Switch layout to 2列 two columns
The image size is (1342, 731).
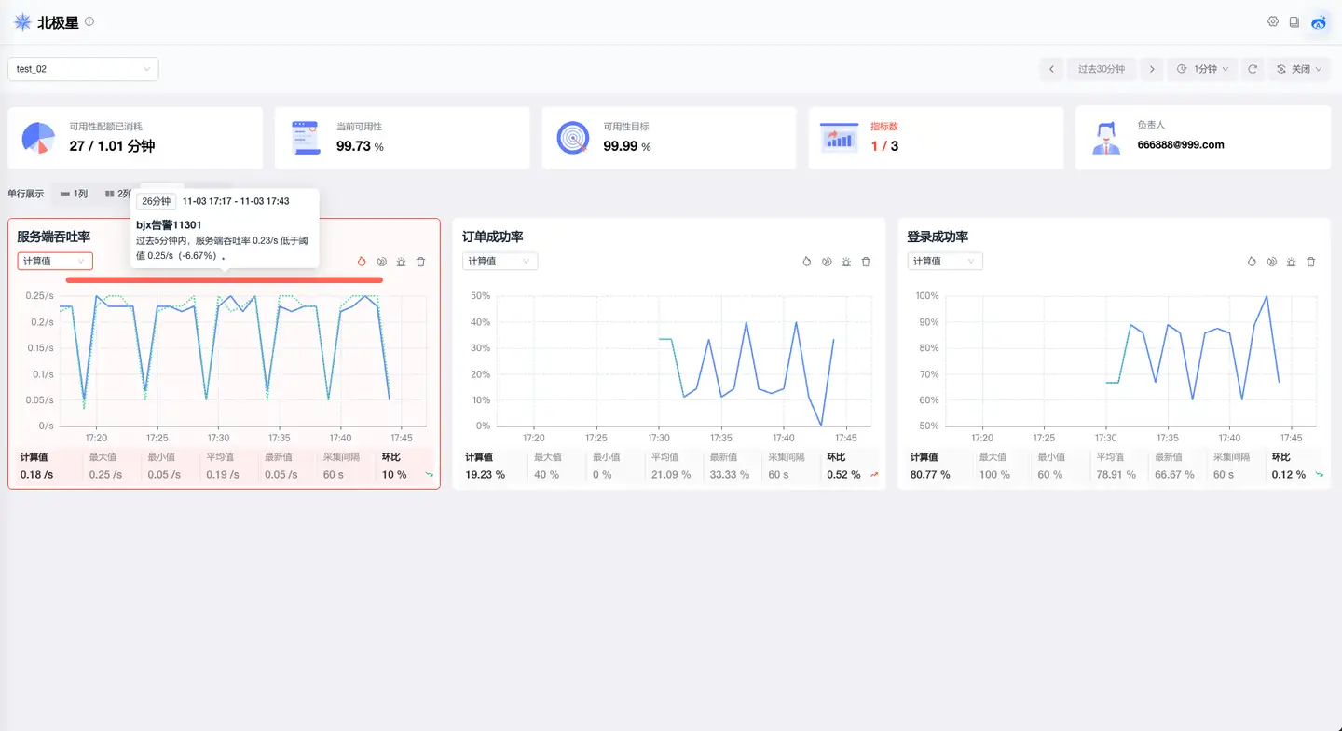(118, 194)
